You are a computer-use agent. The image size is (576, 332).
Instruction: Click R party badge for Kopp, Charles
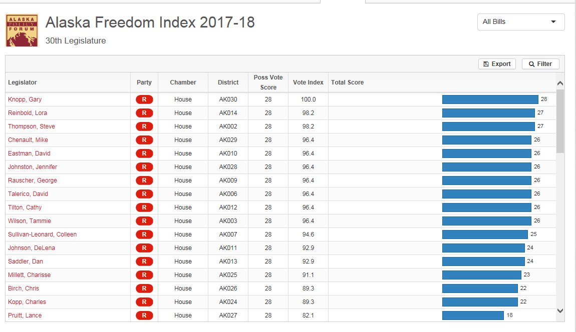[144, 302]
